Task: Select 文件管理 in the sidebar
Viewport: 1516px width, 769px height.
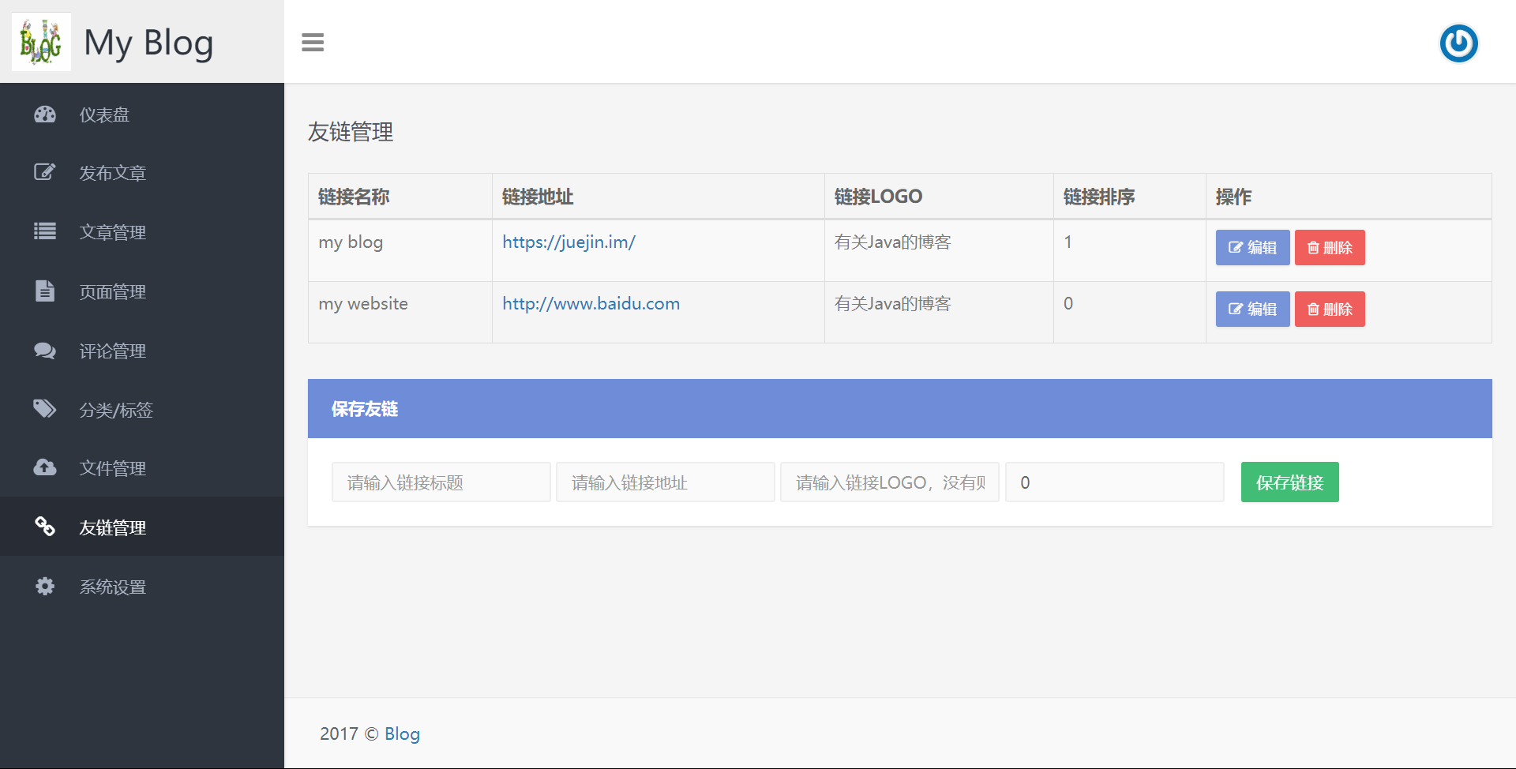Action: click(x=142, y=468)
